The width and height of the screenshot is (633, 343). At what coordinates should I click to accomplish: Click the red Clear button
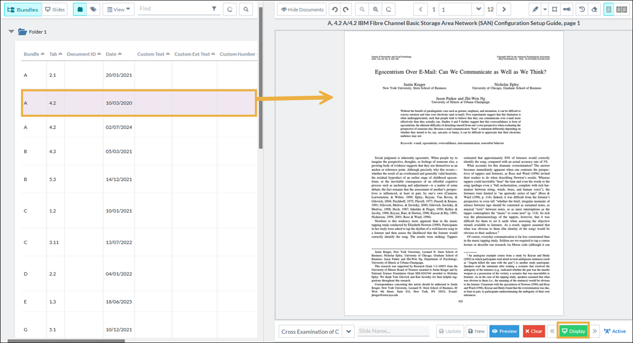pyautogui.click(x=534, y=331)
